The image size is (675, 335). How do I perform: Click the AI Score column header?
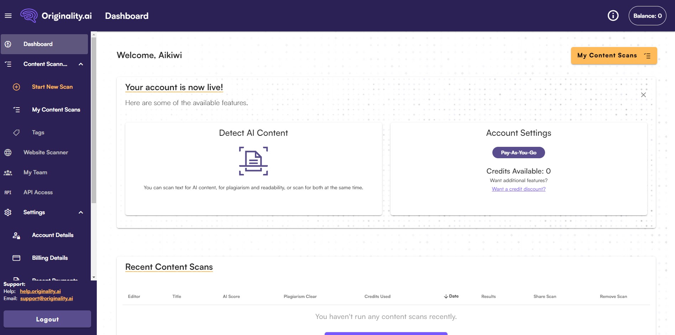coord(231,297)
